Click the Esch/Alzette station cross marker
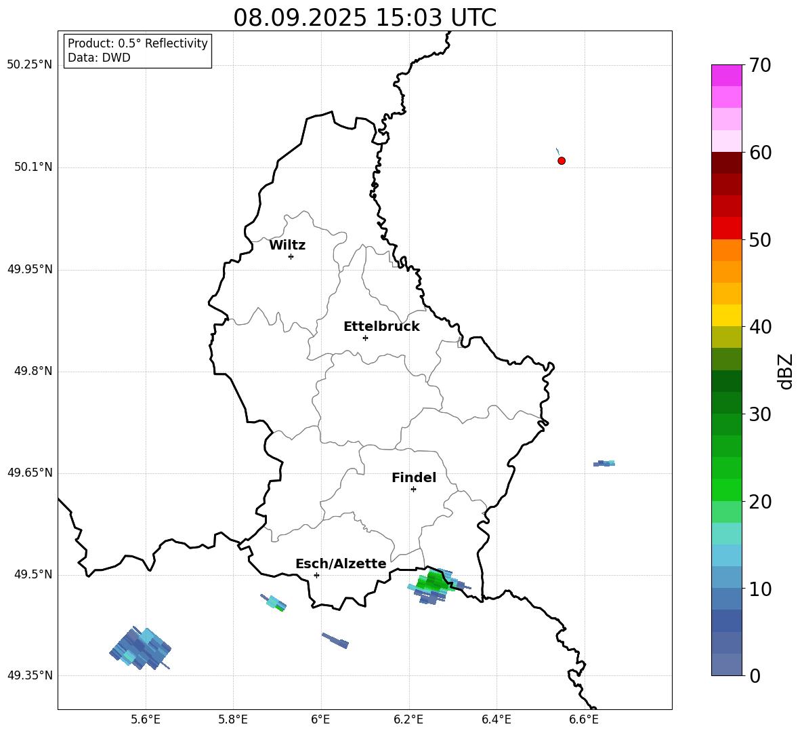This screenshot has height=733, width=802. (x=316, y=575)
